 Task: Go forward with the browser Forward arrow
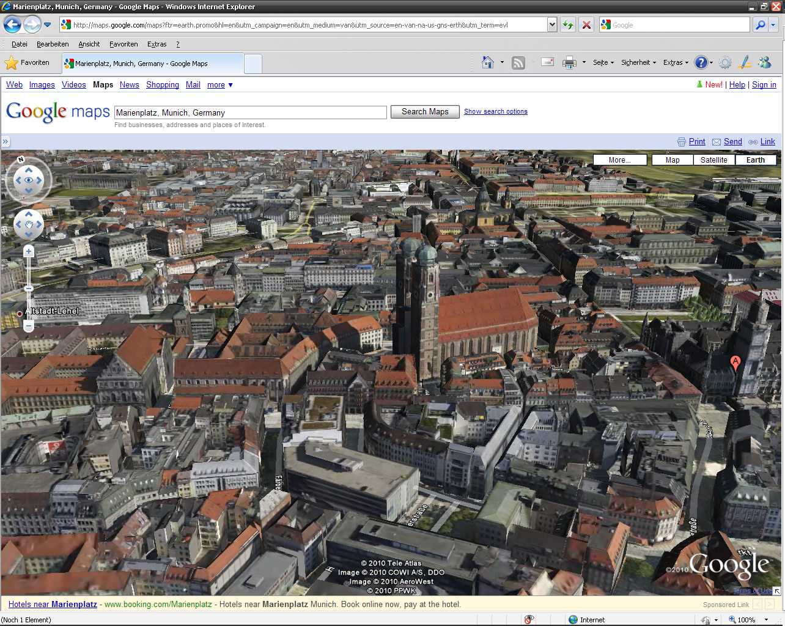click(32, 24)
